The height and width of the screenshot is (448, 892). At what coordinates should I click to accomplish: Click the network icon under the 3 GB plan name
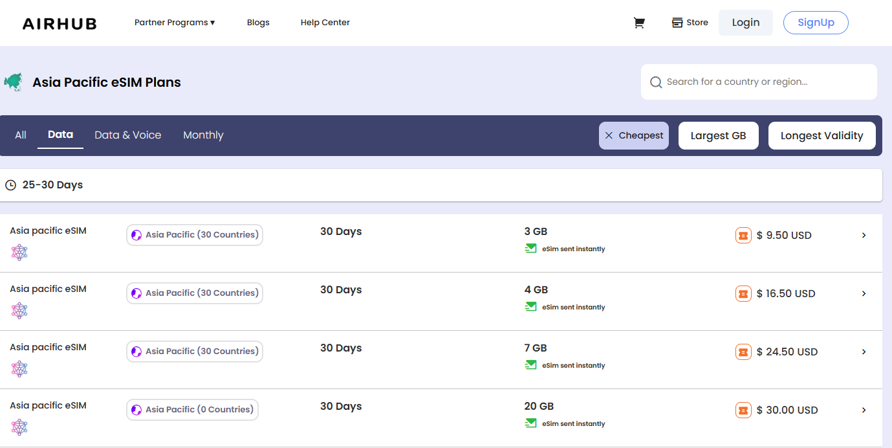(x=19, y=252)
